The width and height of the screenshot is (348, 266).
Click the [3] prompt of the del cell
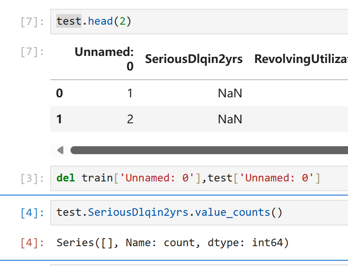32,178
